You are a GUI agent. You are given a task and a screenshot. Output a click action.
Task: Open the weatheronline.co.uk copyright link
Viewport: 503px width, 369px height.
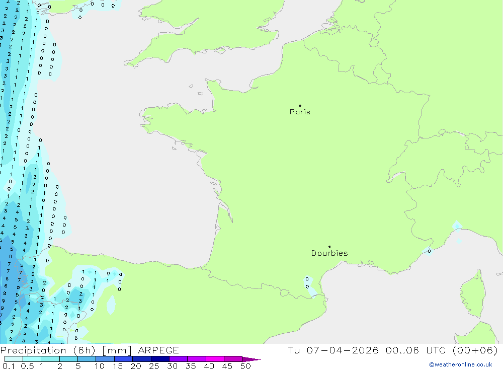click(x=461, y=364)
